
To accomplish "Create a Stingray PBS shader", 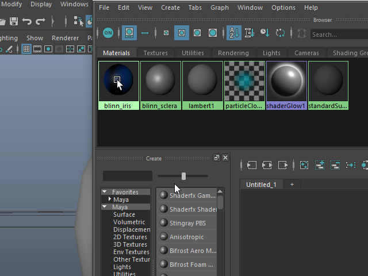I will (187, 223).
